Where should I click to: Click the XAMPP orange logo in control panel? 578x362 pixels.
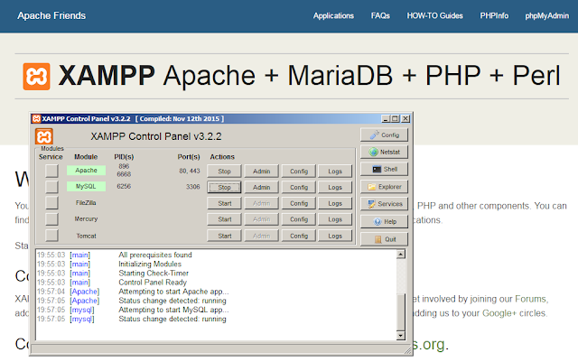44,136
